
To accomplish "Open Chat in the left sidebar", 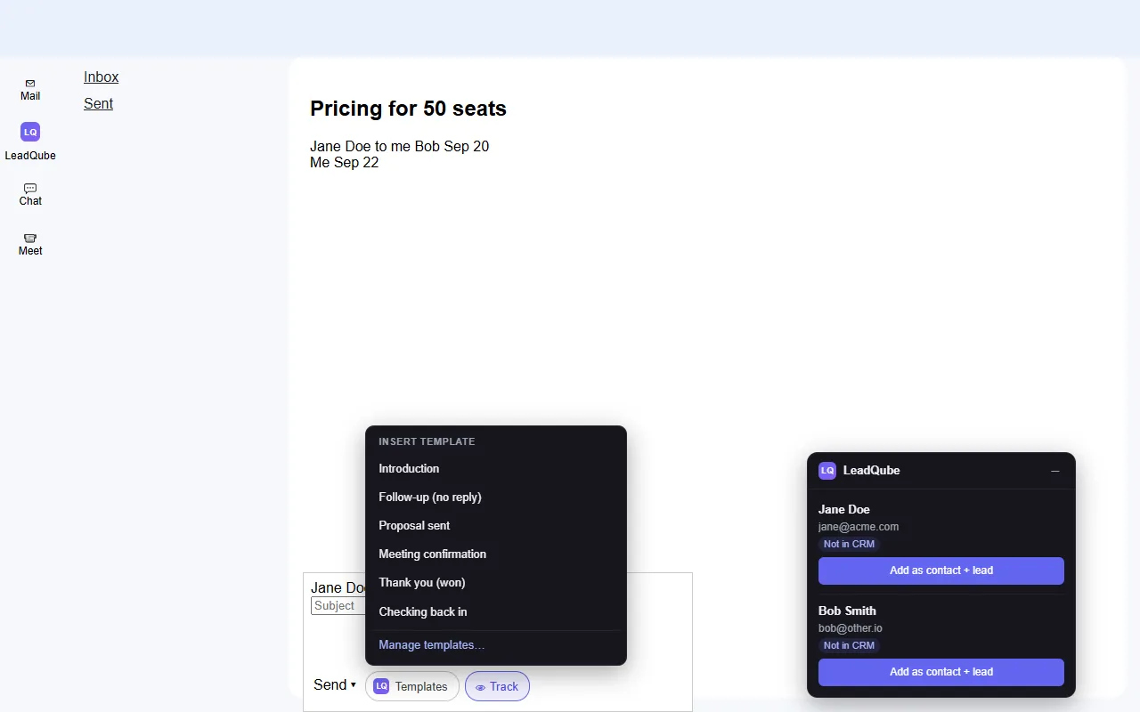I will pyautogui.click(x=30, y=194).
